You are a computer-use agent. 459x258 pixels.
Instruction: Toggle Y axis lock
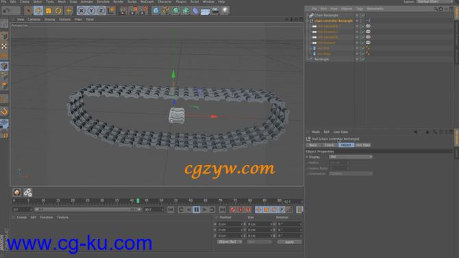pyautogui.click(x=91, y=11)
